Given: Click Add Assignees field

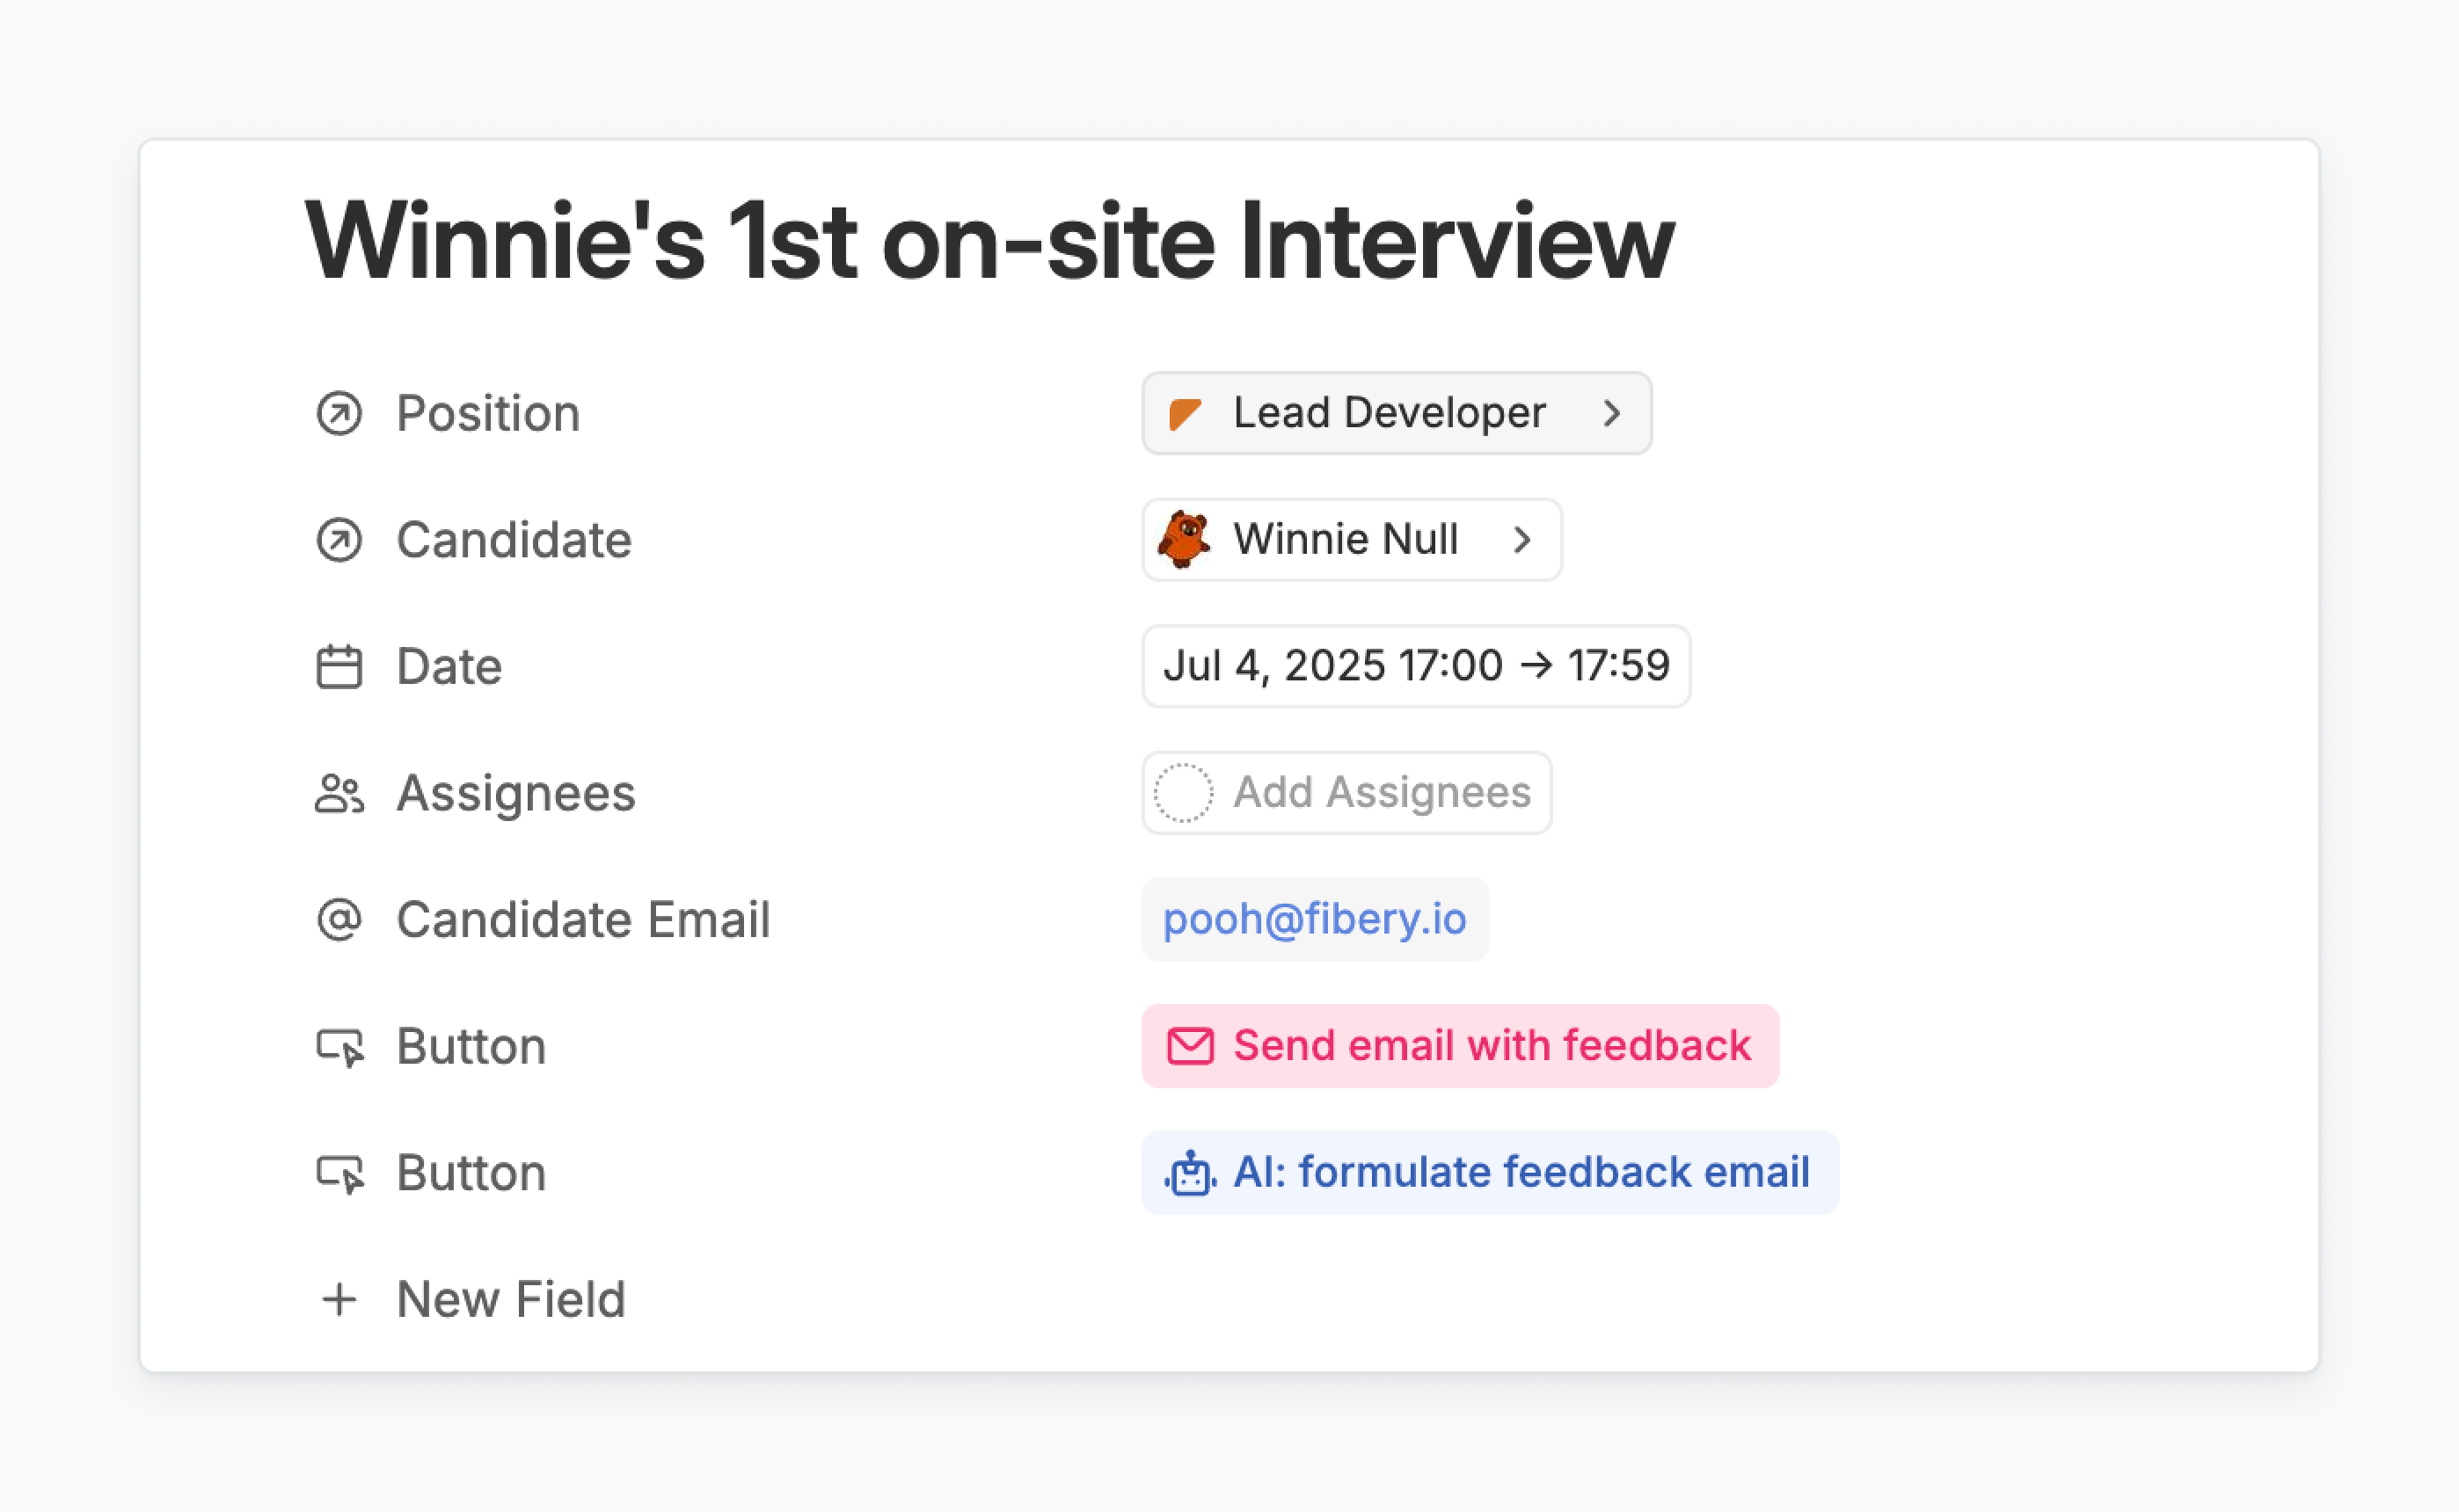Looking at the screenshot, I should [x=1381, y=793].
